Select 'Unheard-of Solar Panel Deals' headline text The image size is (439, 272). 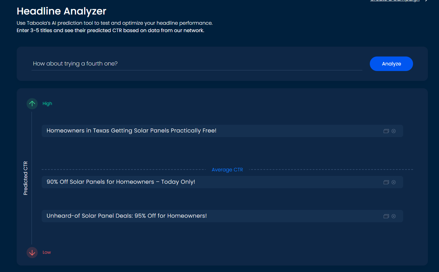coord(127,216)
